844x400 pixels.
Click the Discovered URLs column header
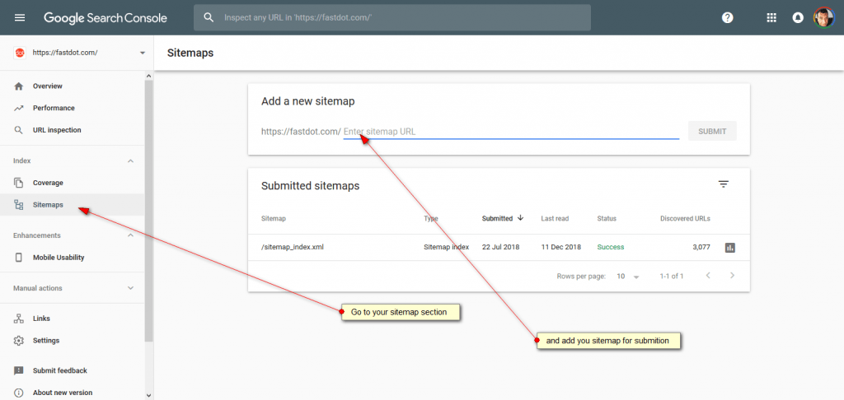coord(685,218)
